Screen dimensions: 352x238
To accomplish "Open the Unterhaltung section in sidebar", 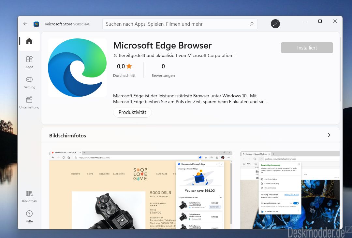I will pyautogui.click(x=29, y=103).
